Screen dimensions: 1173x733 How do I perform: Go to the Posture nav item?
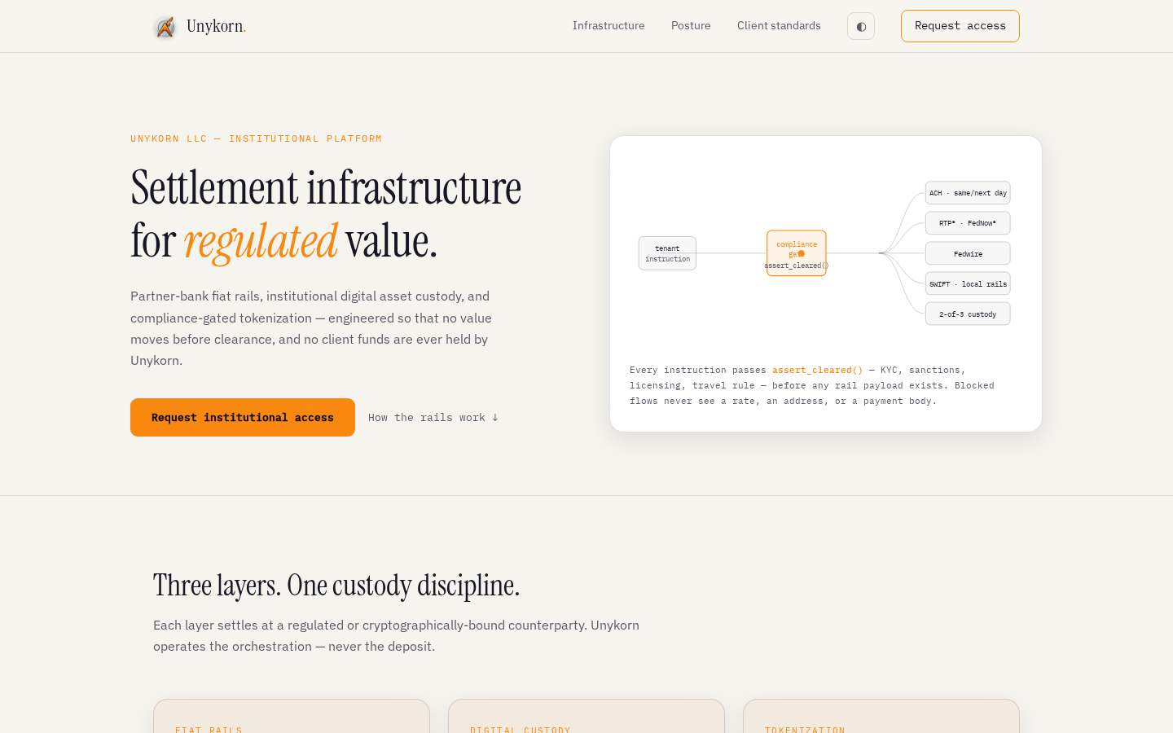point(691,26)
